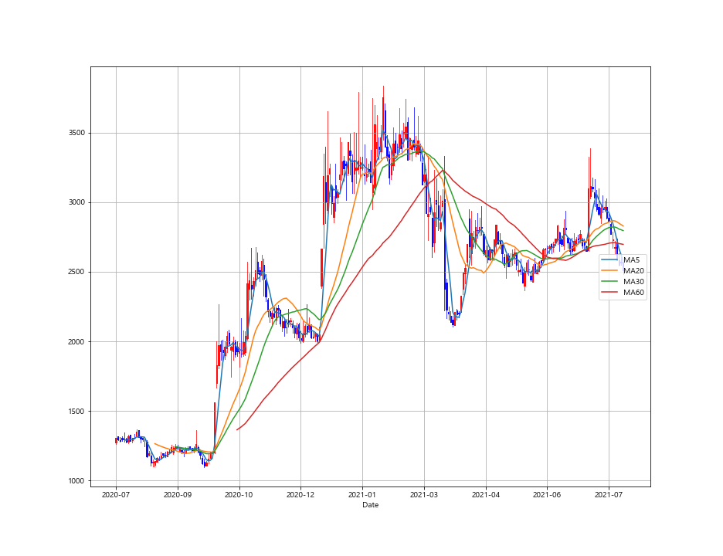723x556 pixels.
Task: Click the 2000 y-axis tick label
Action: [x=76, y=341]
